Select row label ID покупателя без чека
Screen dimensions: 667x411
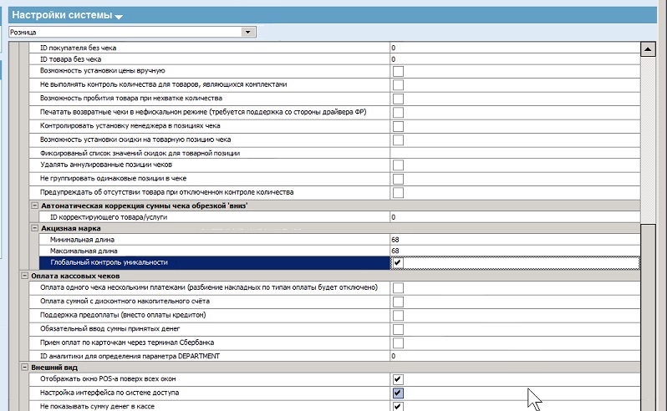tap(78, 48)
